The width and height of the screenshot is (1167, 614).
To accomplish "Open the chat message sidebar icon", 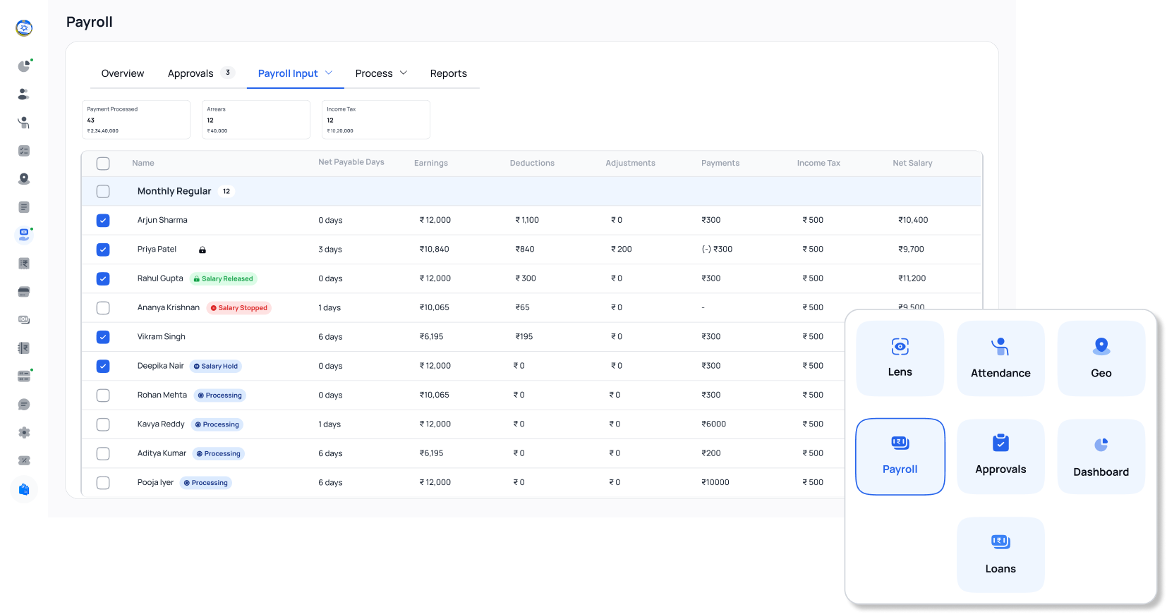I will pos(24,405).
